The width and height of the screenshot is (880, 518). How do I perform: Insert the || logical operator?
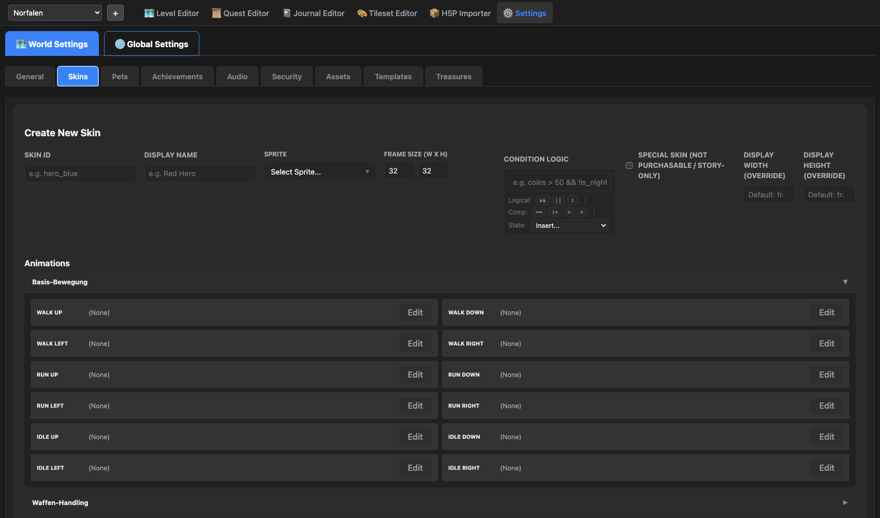click(558, 200)
